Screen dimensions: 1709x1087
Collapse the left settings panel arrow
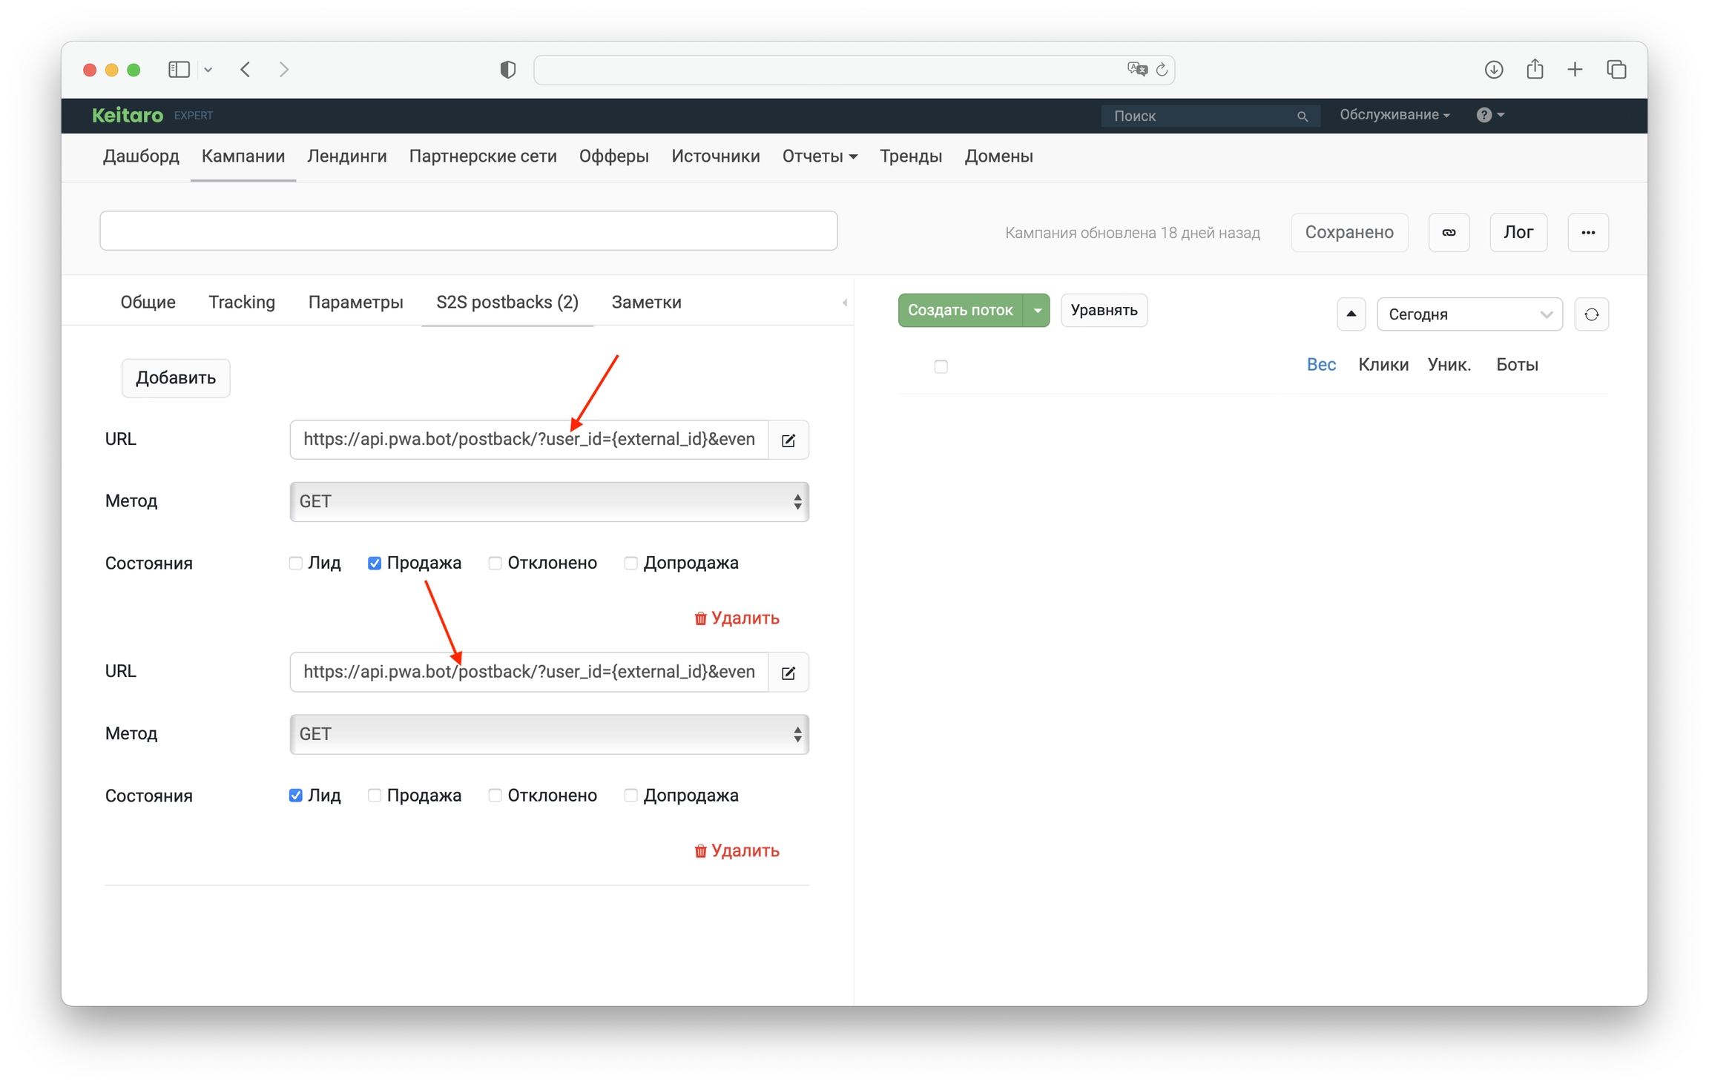(x=845, y=303)
